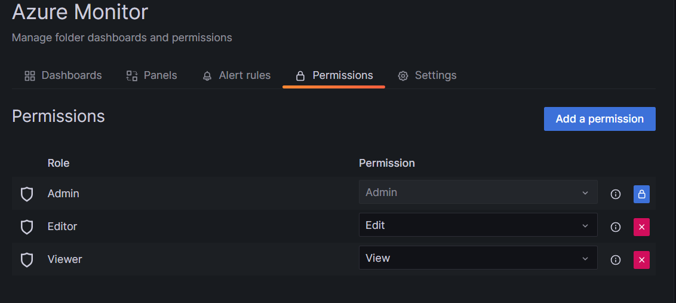Image resolution: width=676 pixels, height=303 pixels.
Task: Open the Viewer permission dropdown
Action: click(x=478, y=258)
